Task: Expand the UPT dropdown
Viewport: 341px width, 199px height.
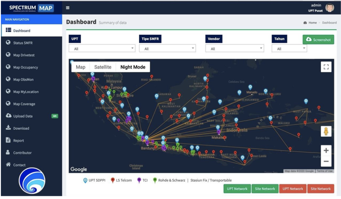Action: 102,48
